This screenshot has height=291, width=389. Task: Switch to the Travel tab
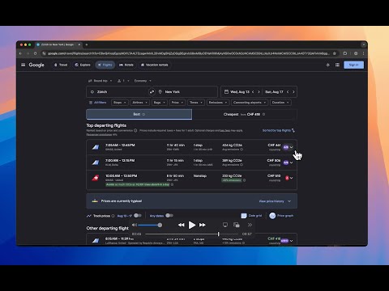pos(61,65)
